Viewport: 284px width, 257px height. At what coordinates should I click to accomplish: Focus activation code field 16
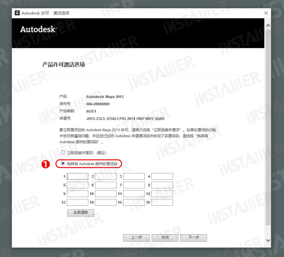tap(162, 203)
